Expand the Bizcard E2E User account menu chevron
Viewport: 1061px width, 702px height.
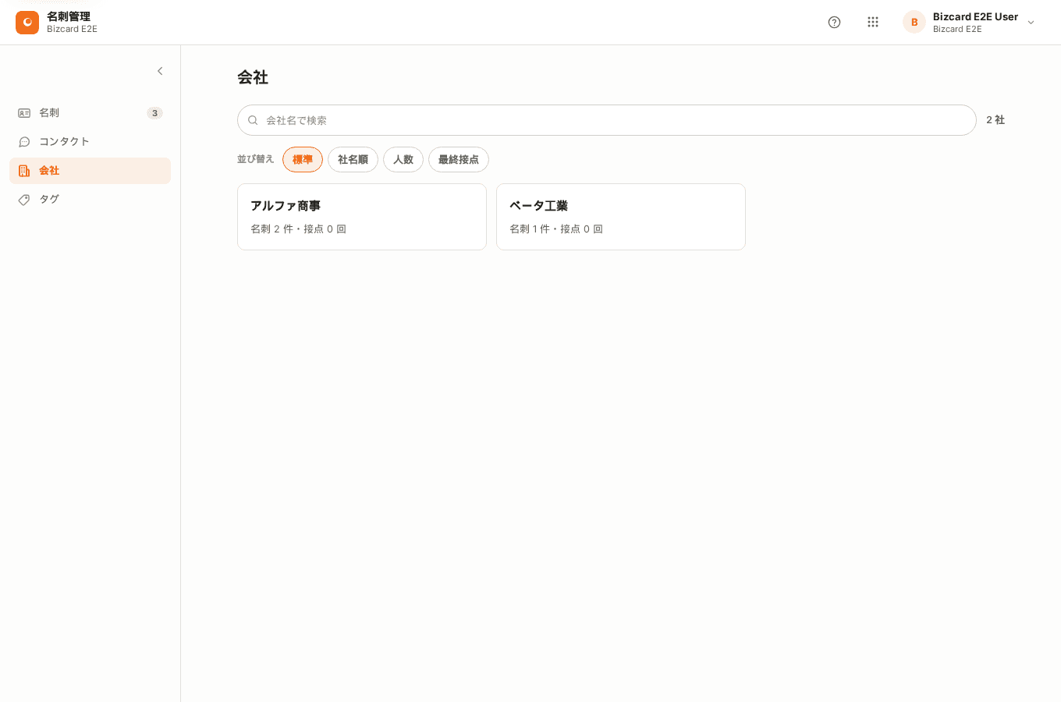pyautogui.click(x=1031, y=23)
